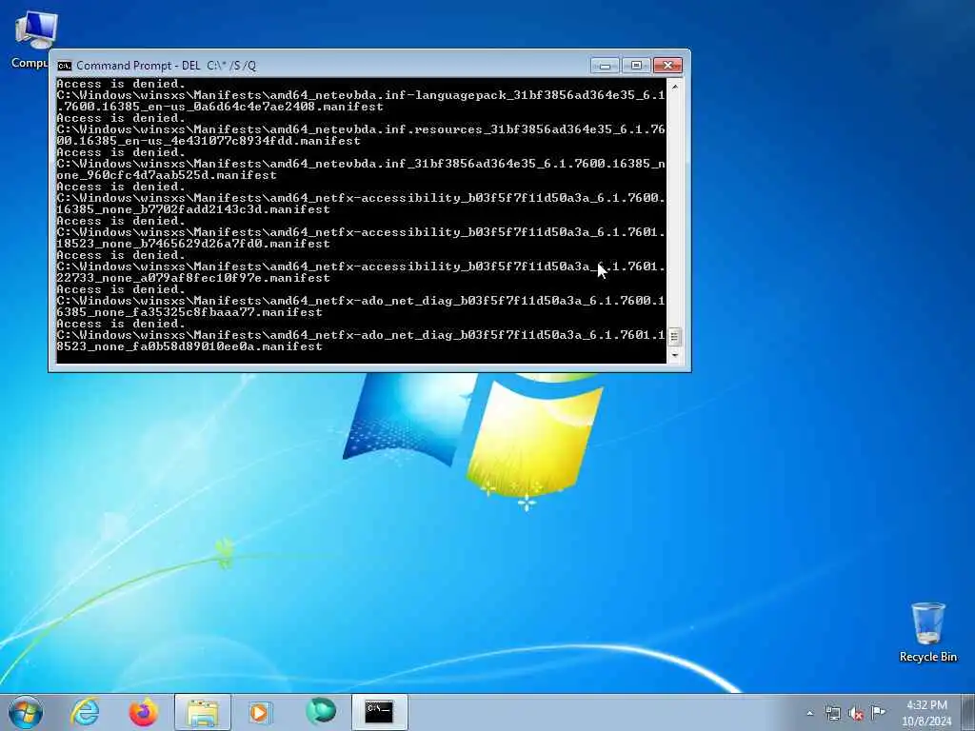Click the console scrollbar up arrow
975x731 pixels.
click(675, 87)
